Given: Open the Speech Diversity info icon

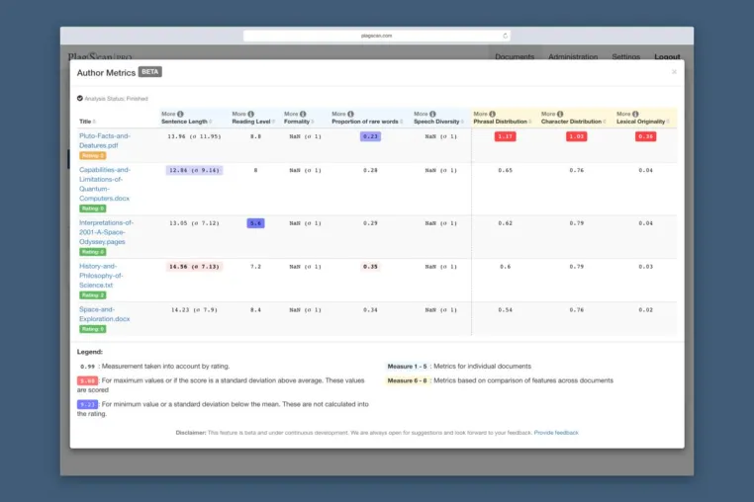Looking at the screenshot, I should click(x=432, y=114).
